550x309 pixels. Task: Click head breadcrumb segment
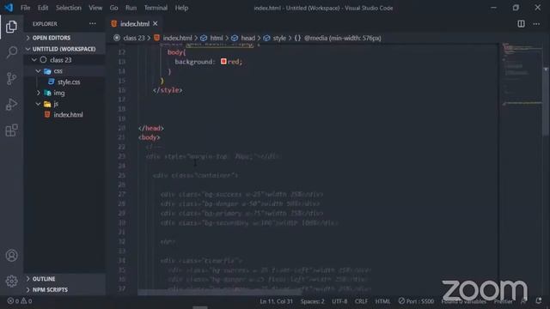247,38
